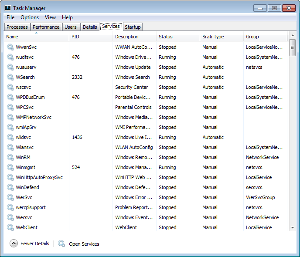Image resolution: width=300 pixels, height=257 pixels.
Task: Click the gear icon beside Winmgmt
Action: (x=10, y=167)
